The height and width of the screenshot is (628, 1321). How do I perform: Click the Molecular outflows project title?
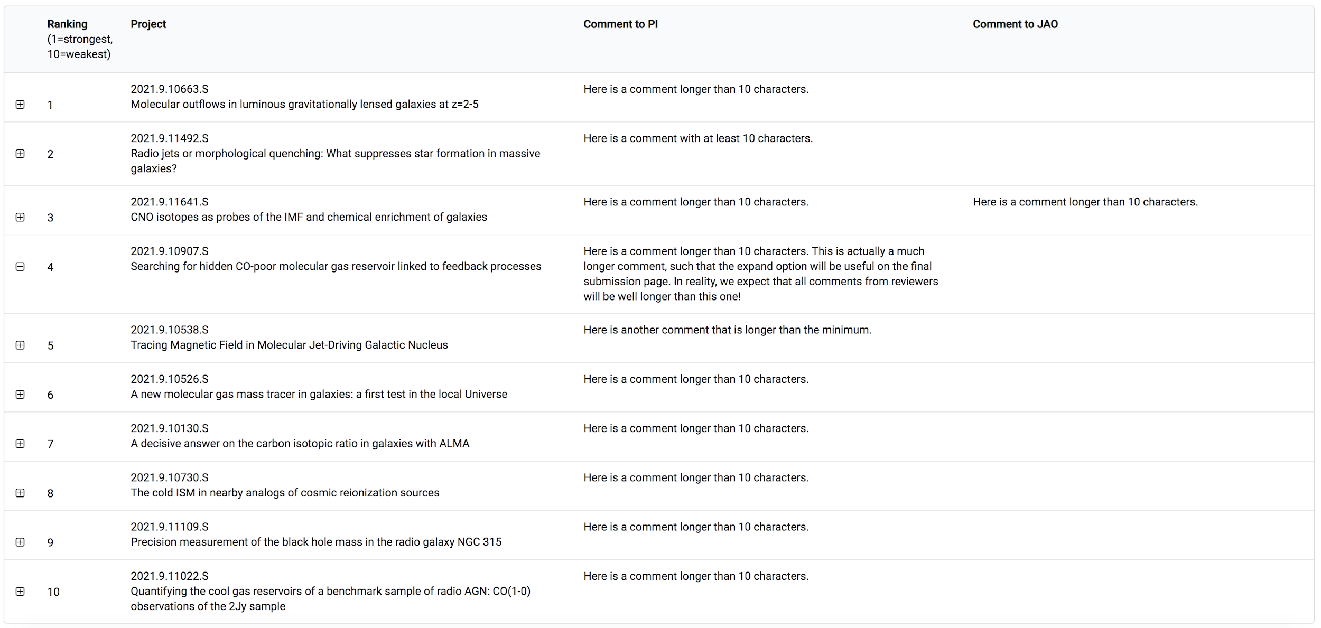click(304, 105)
